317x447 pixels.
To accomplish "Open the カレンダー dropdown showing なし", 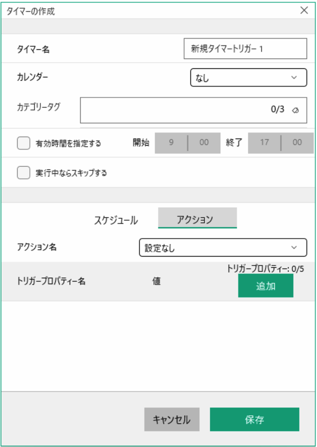I will pos(248,77).
